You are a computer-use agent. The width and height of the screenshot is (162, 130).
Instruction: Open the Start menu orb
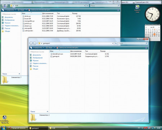point(4,128)
